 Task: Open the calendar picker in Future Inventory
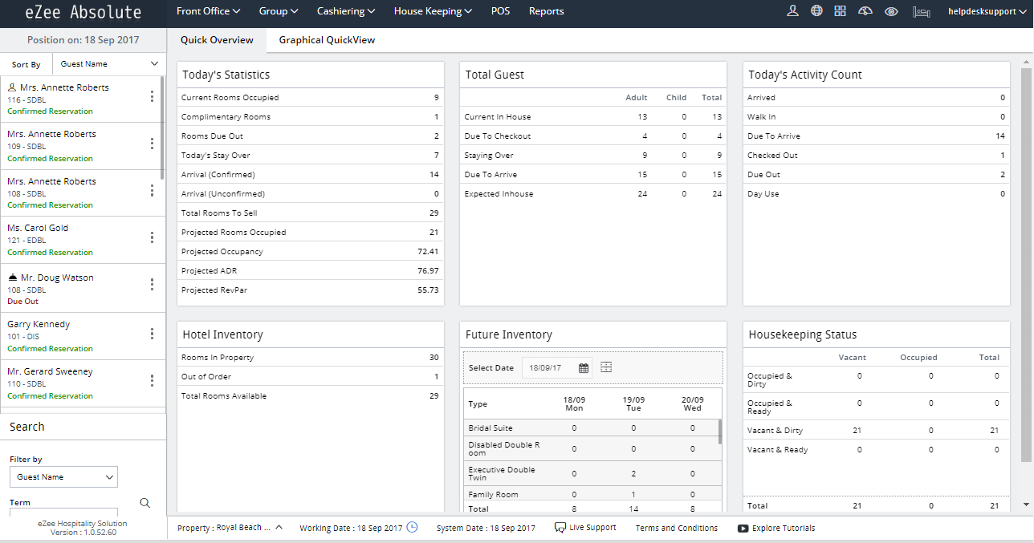[x=582, y=367]
